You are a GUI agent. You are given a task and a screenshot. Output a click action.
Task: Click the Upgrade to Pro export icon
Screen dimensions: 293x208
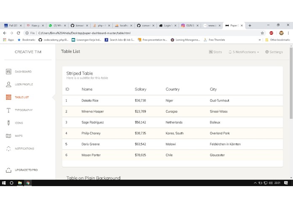point(8,170)
